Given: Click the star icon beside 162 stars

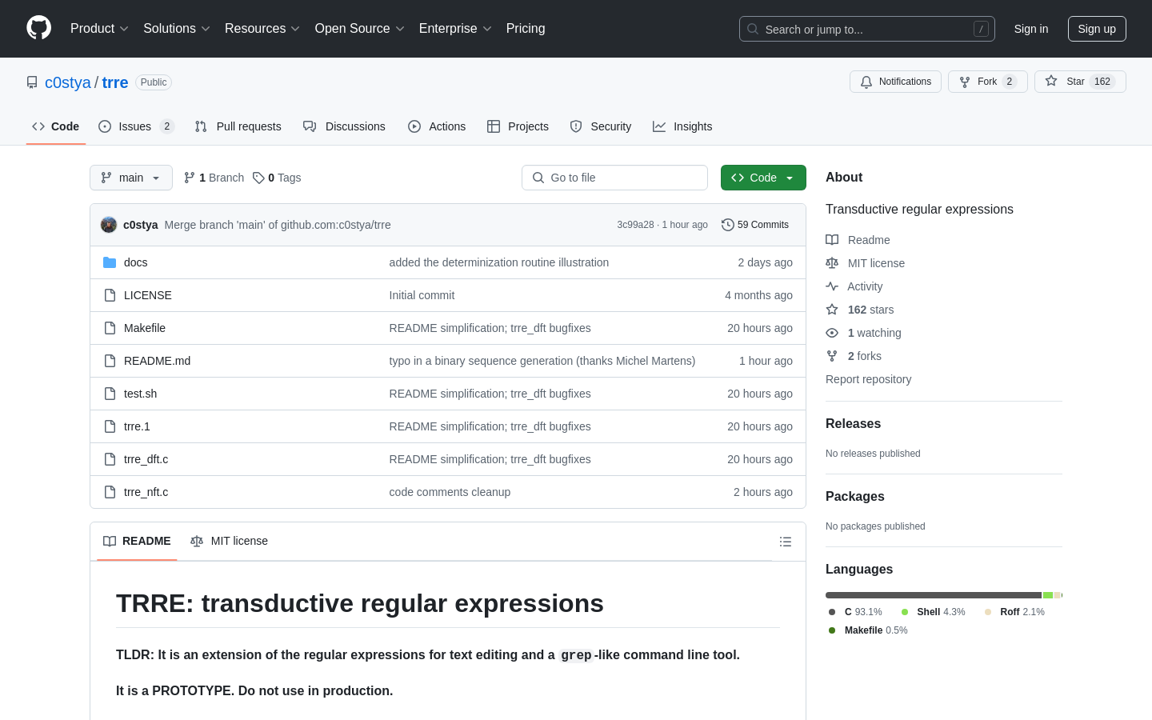Looking at the screenshot, I should [832, 310].
